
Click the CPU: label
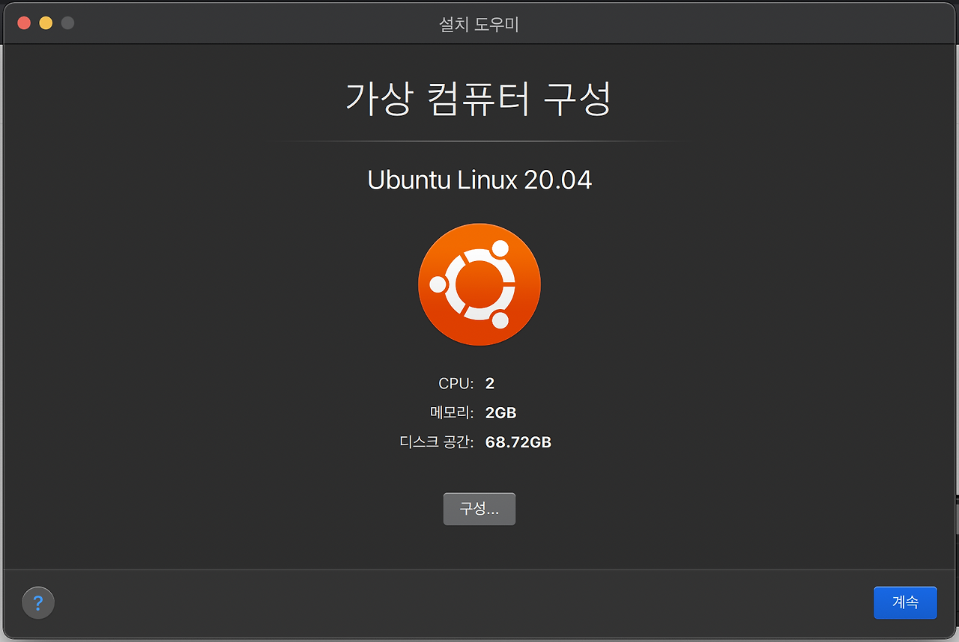(x=456, y=384)
